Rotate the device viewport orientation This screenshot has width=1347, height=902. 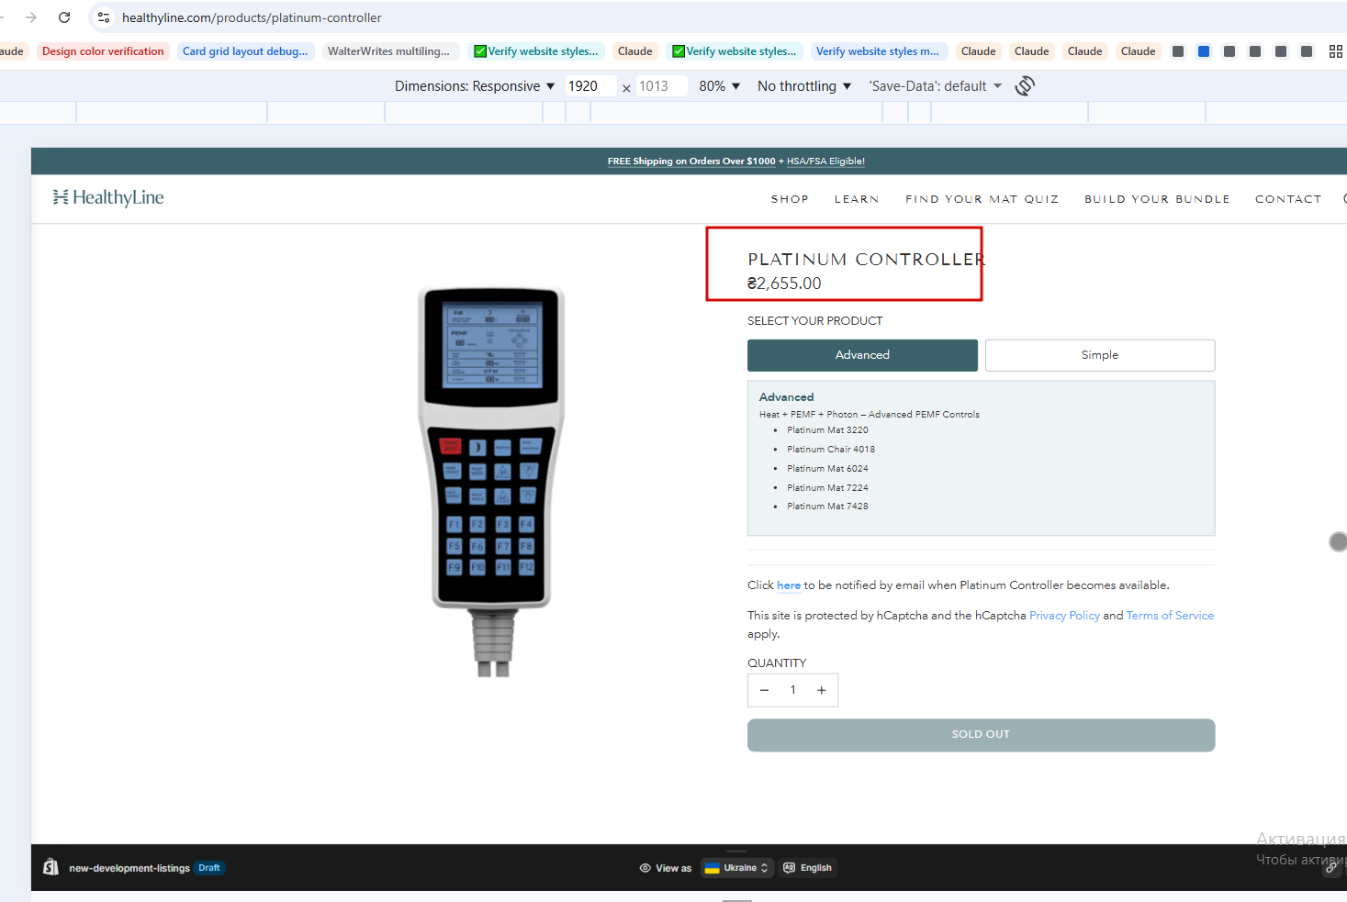click(1025, 86)
